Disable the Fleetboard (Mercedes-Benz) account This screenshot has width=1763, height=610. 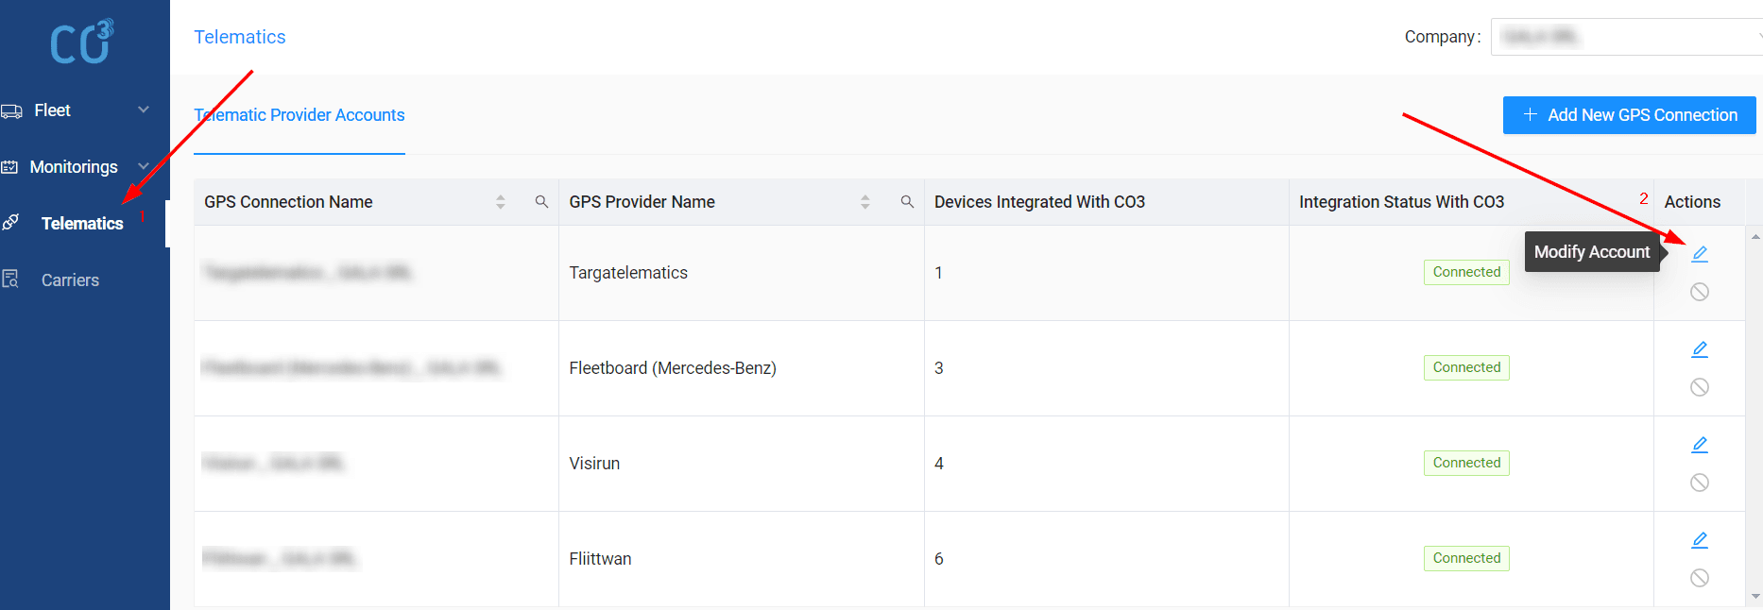1700,387
